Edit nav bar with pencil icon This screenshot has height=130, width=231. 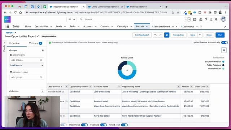click(x=225, y=26)
